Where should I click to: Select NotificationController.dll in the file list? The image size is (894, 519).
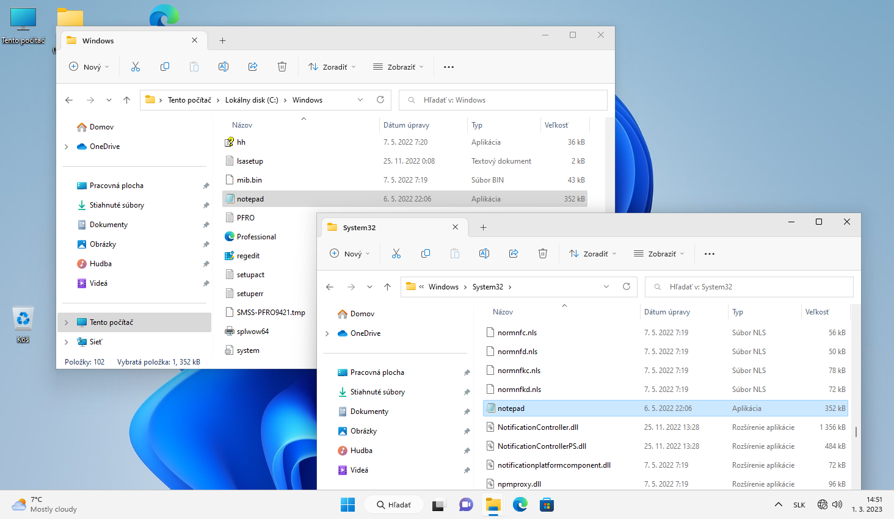pos(537,427)
